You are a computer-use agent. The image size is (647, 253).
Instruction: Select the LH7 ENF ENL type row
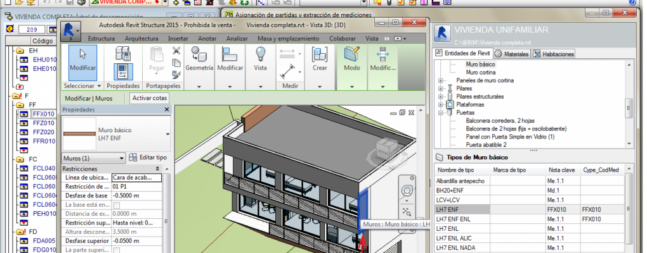pos(530,219)
